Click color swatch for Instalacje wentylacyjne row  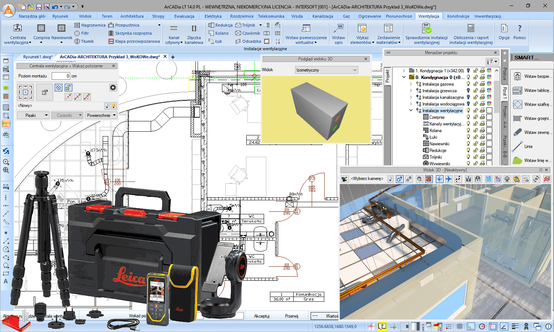489,111
